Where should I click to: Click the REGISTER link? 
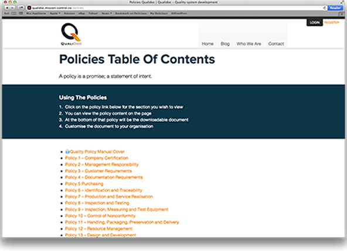coord(332,23)
